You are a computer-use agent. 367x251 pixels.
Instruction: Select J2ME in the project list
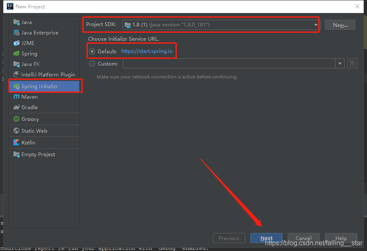[x=44, y=43]
